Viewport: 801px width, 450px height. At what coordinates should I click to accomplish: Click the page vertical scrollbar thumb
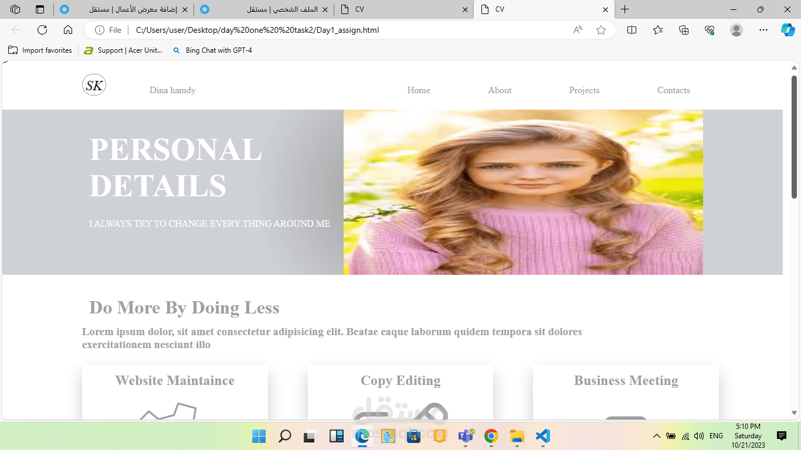[x=795, y=137]
